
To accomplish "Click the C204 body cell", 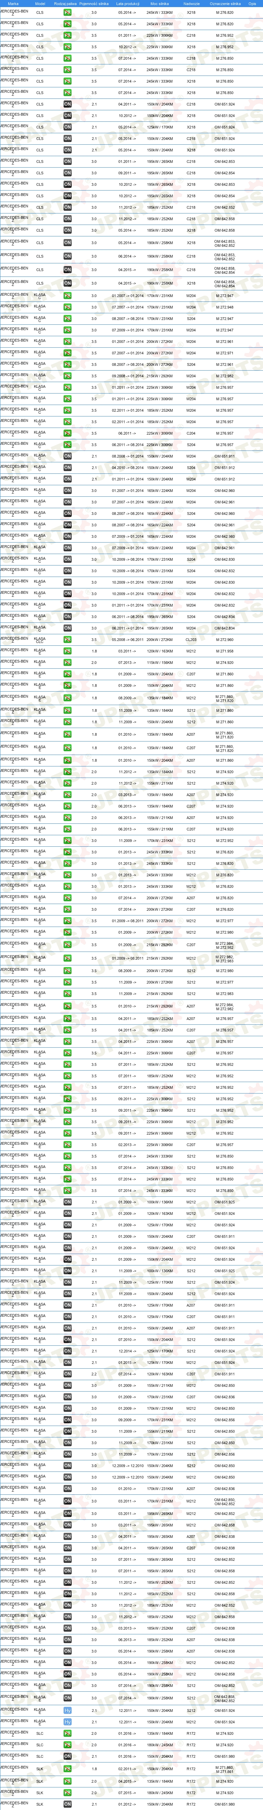I will point(191,434).
